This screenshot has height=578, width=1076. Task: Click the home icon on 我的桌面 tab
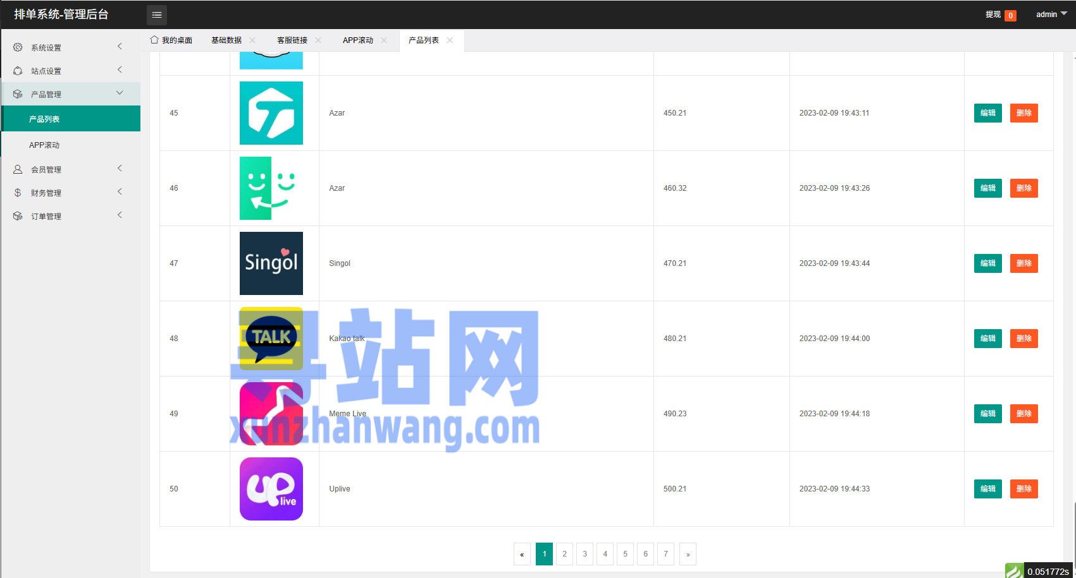point(154,40)
